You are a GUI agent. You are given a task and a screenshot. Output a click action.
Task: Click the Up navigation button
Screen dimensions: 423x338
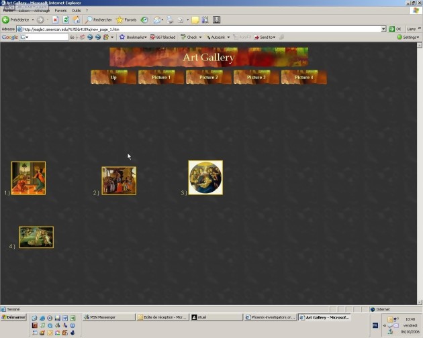click(x=113, y=77)
